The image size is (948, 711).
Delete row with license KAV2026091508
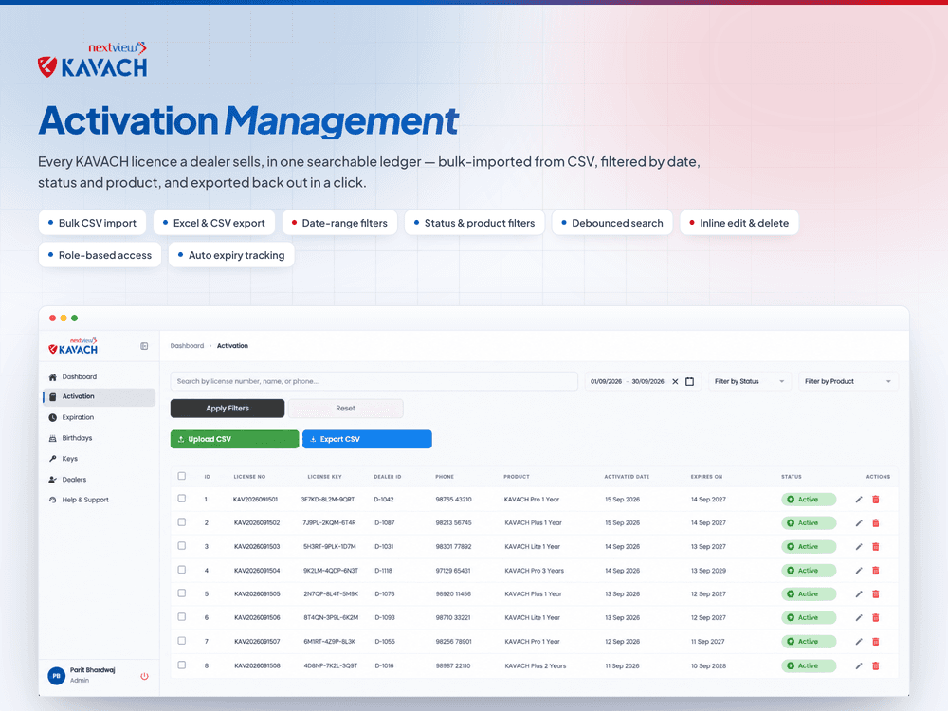tap(875, 665)
